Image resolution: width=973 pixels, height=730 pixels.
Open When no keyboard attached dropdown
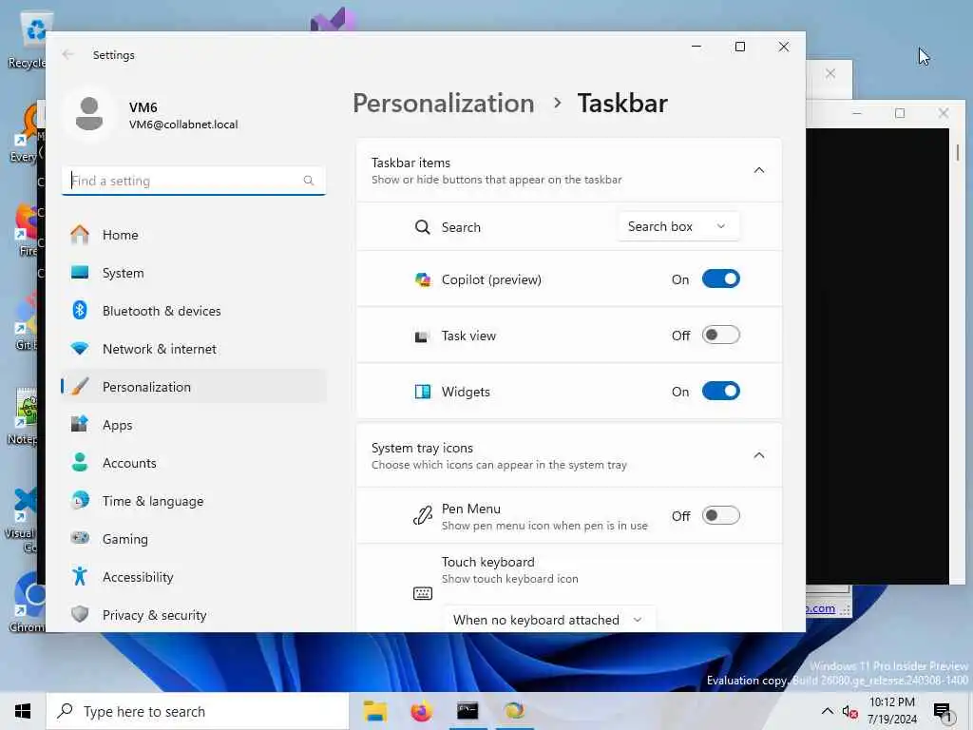(x=548, y=620)
